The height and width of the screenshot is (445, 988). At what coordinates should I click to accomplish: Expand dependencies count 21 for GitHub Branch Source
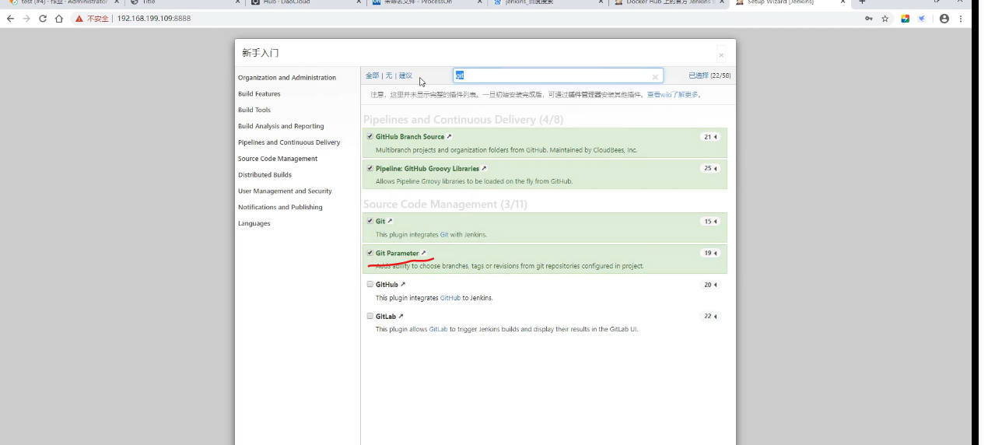tap(710, 137)
